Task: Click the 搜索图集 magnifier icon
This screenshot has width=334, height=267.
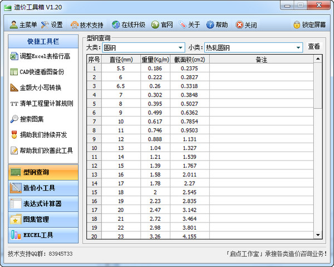Action: [x=14, y=119]
